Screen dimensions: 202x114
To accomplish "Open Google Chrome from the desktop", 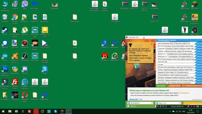I will (15, 19).
